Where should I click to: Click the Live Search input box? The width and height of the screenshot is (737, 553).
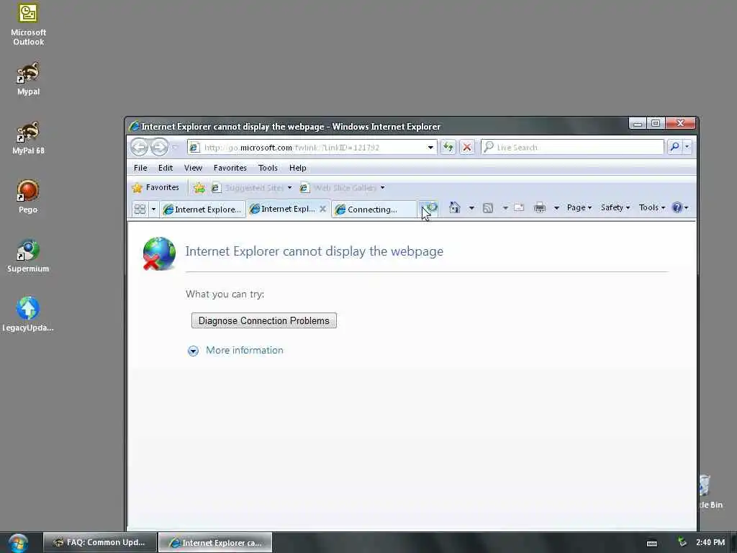[572, 147]
